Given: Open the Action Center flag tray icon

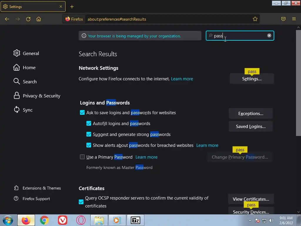Looking at the screenshot, I should tap(257, 220).
